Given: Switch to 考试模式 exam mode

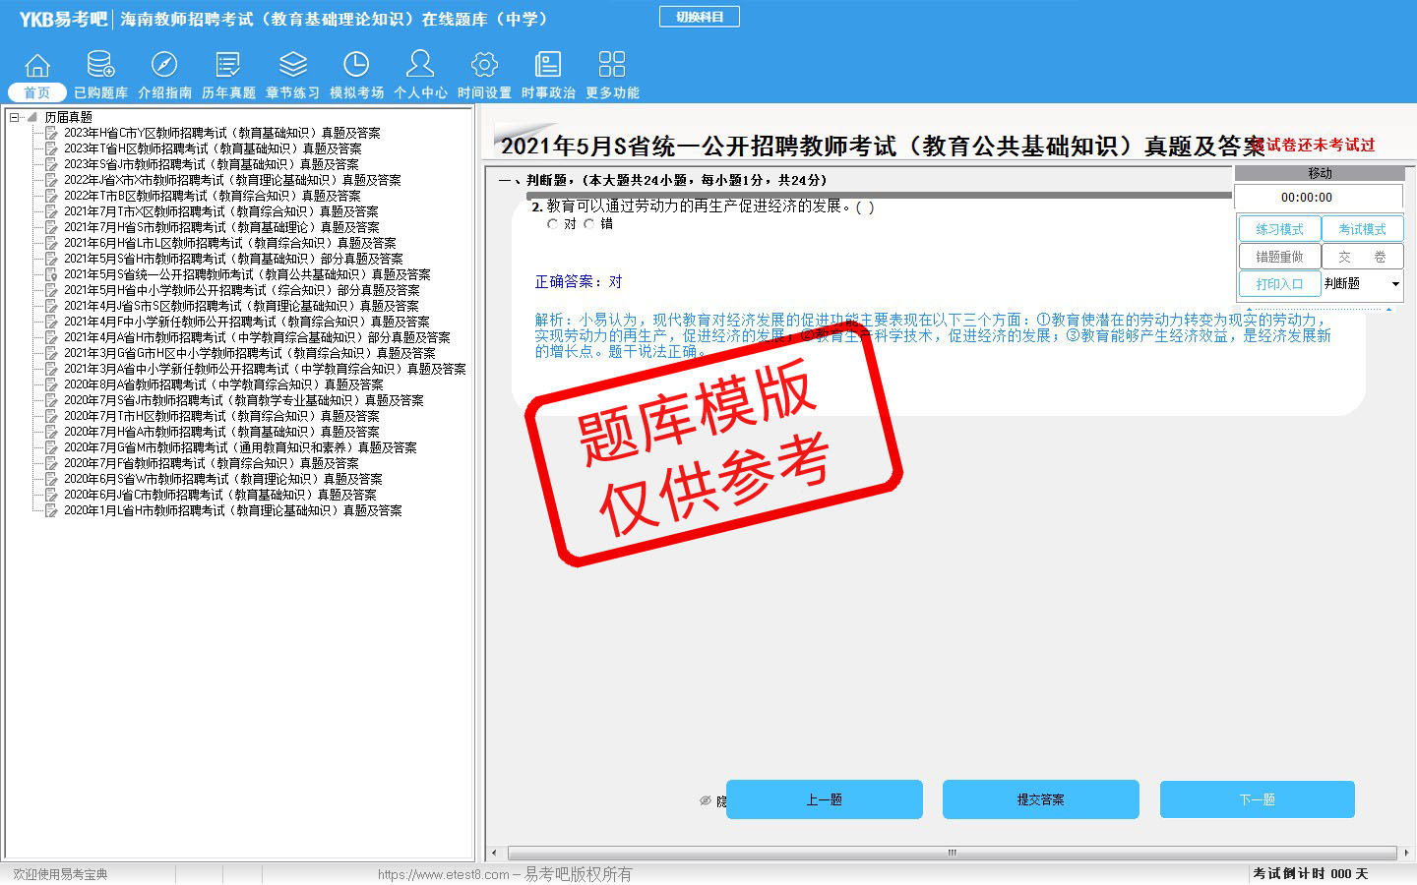Looking at the screenshot, I should point(1362,228).
